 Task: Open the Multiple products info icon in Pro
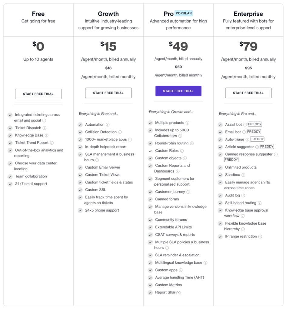pos(188,123)
